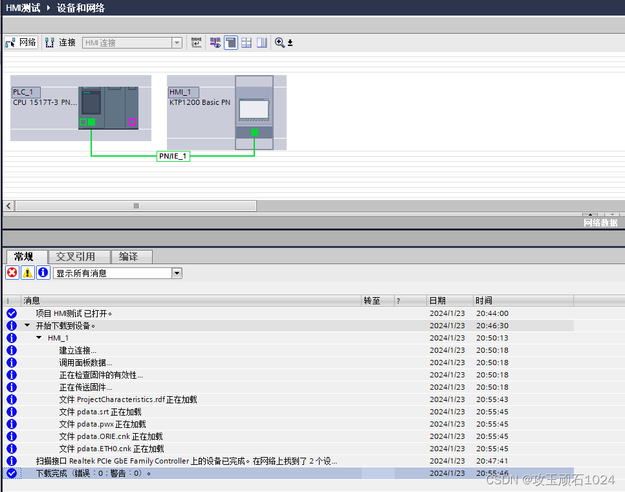Open the 网络数据 (Network data) panel
Image resolution: width=625 pixels, height=492 pixels.
click(600, 223)
